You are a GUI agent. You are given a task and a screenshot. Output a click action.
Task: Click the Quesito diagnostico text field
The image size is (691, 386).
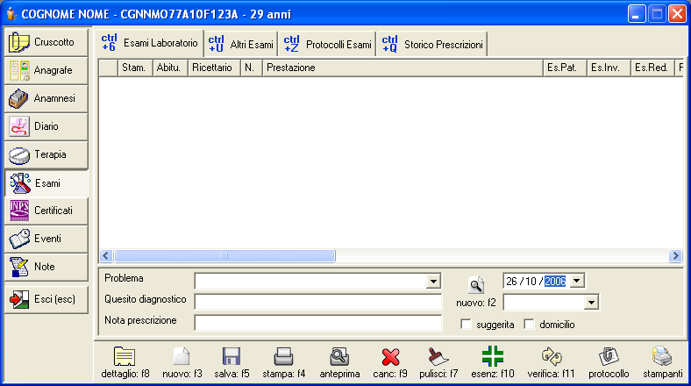coord(317,302)
